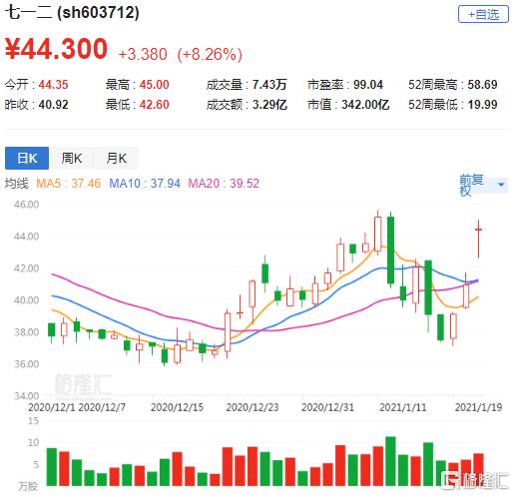515x497 pixels.
Task: Switch to the 月K monthly chart tab
Action: [x=116, y=159]
